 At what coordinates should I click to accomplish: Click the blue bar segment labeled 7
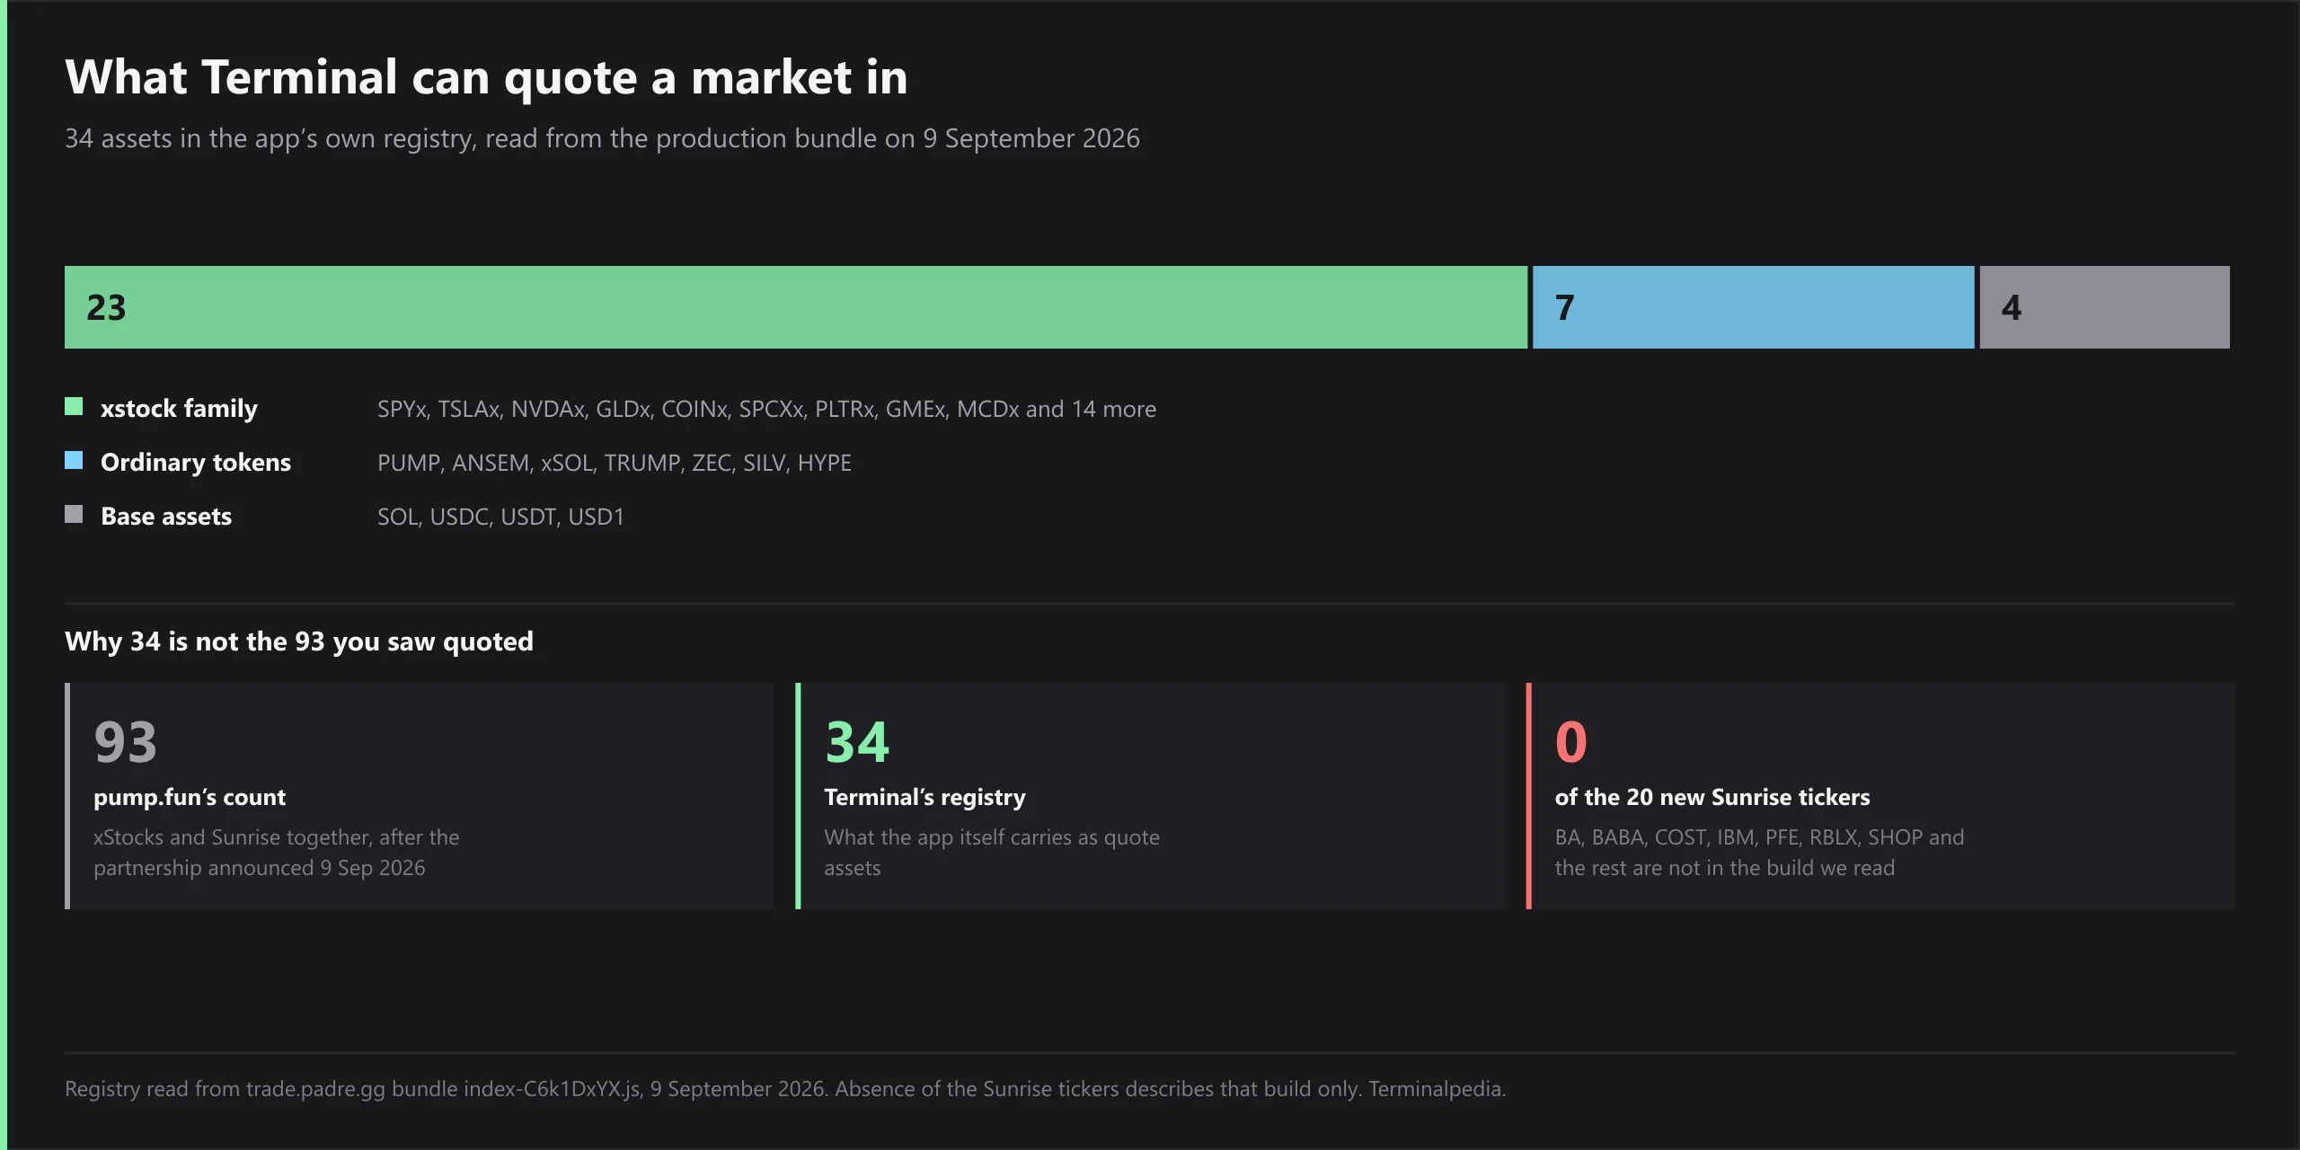(x=1753, y=307)
